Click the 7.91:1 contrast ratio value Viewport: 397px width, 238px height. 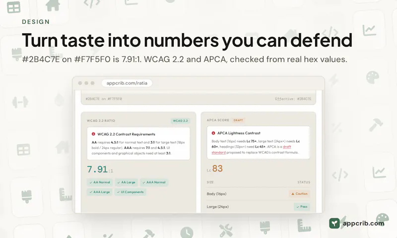tap(100, 169)
